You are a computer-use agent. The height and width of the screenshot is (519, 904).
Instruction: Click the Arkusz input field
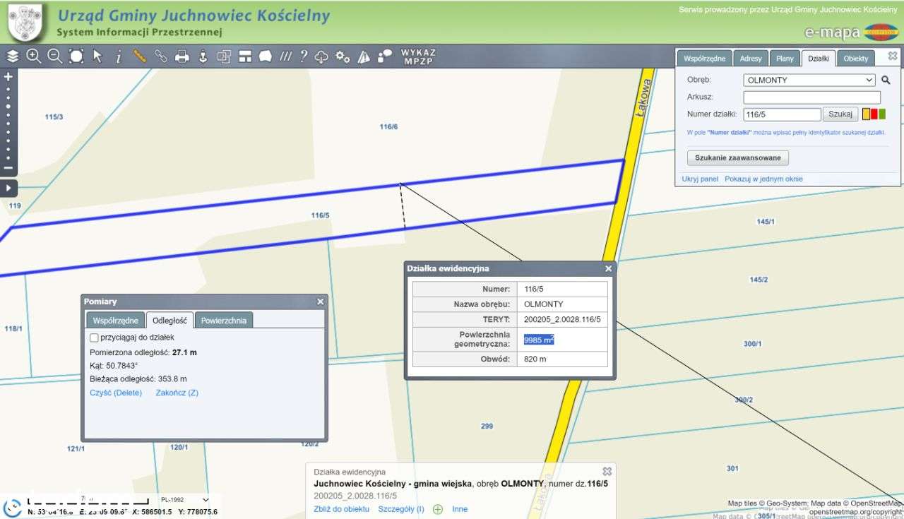click(811, 97)
